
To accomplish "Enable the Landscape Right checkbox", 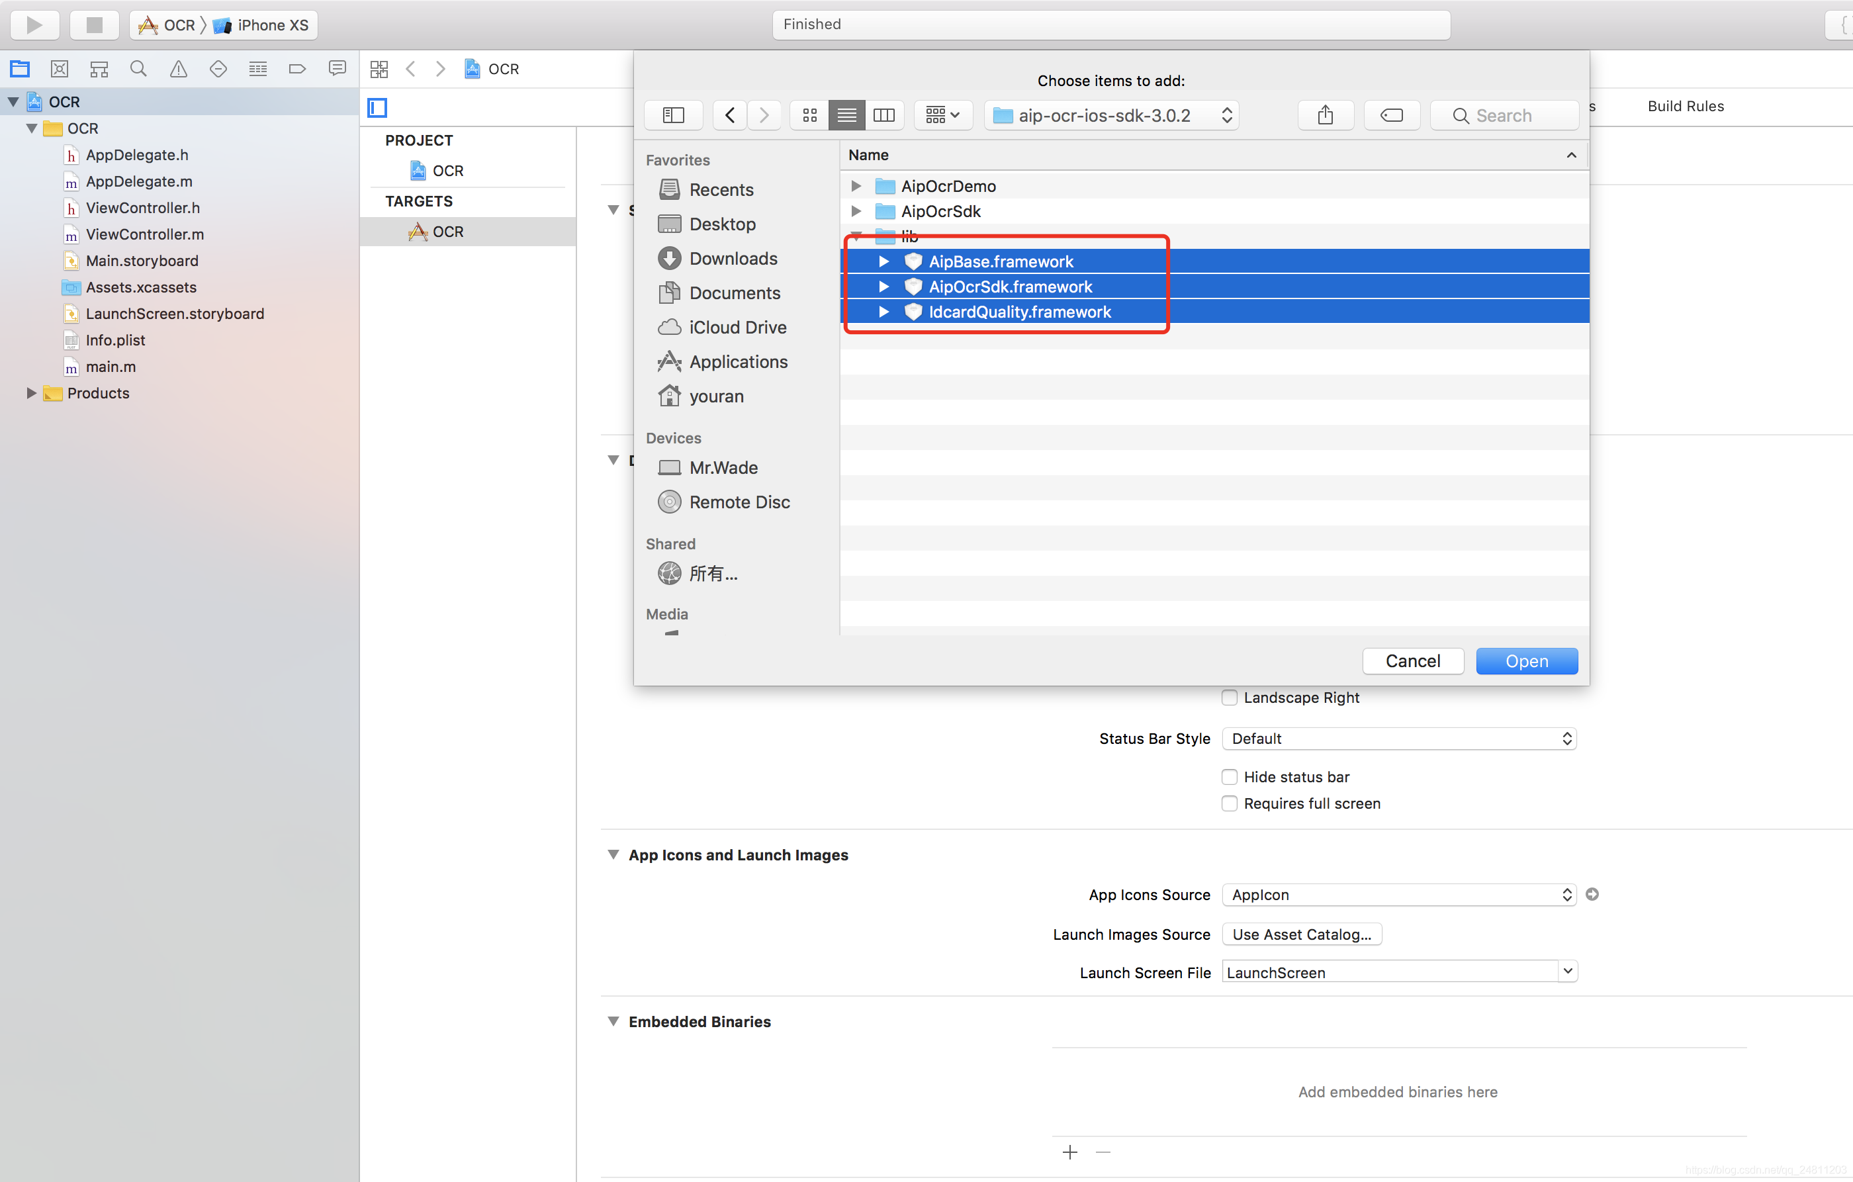I will click(1230, 698).
